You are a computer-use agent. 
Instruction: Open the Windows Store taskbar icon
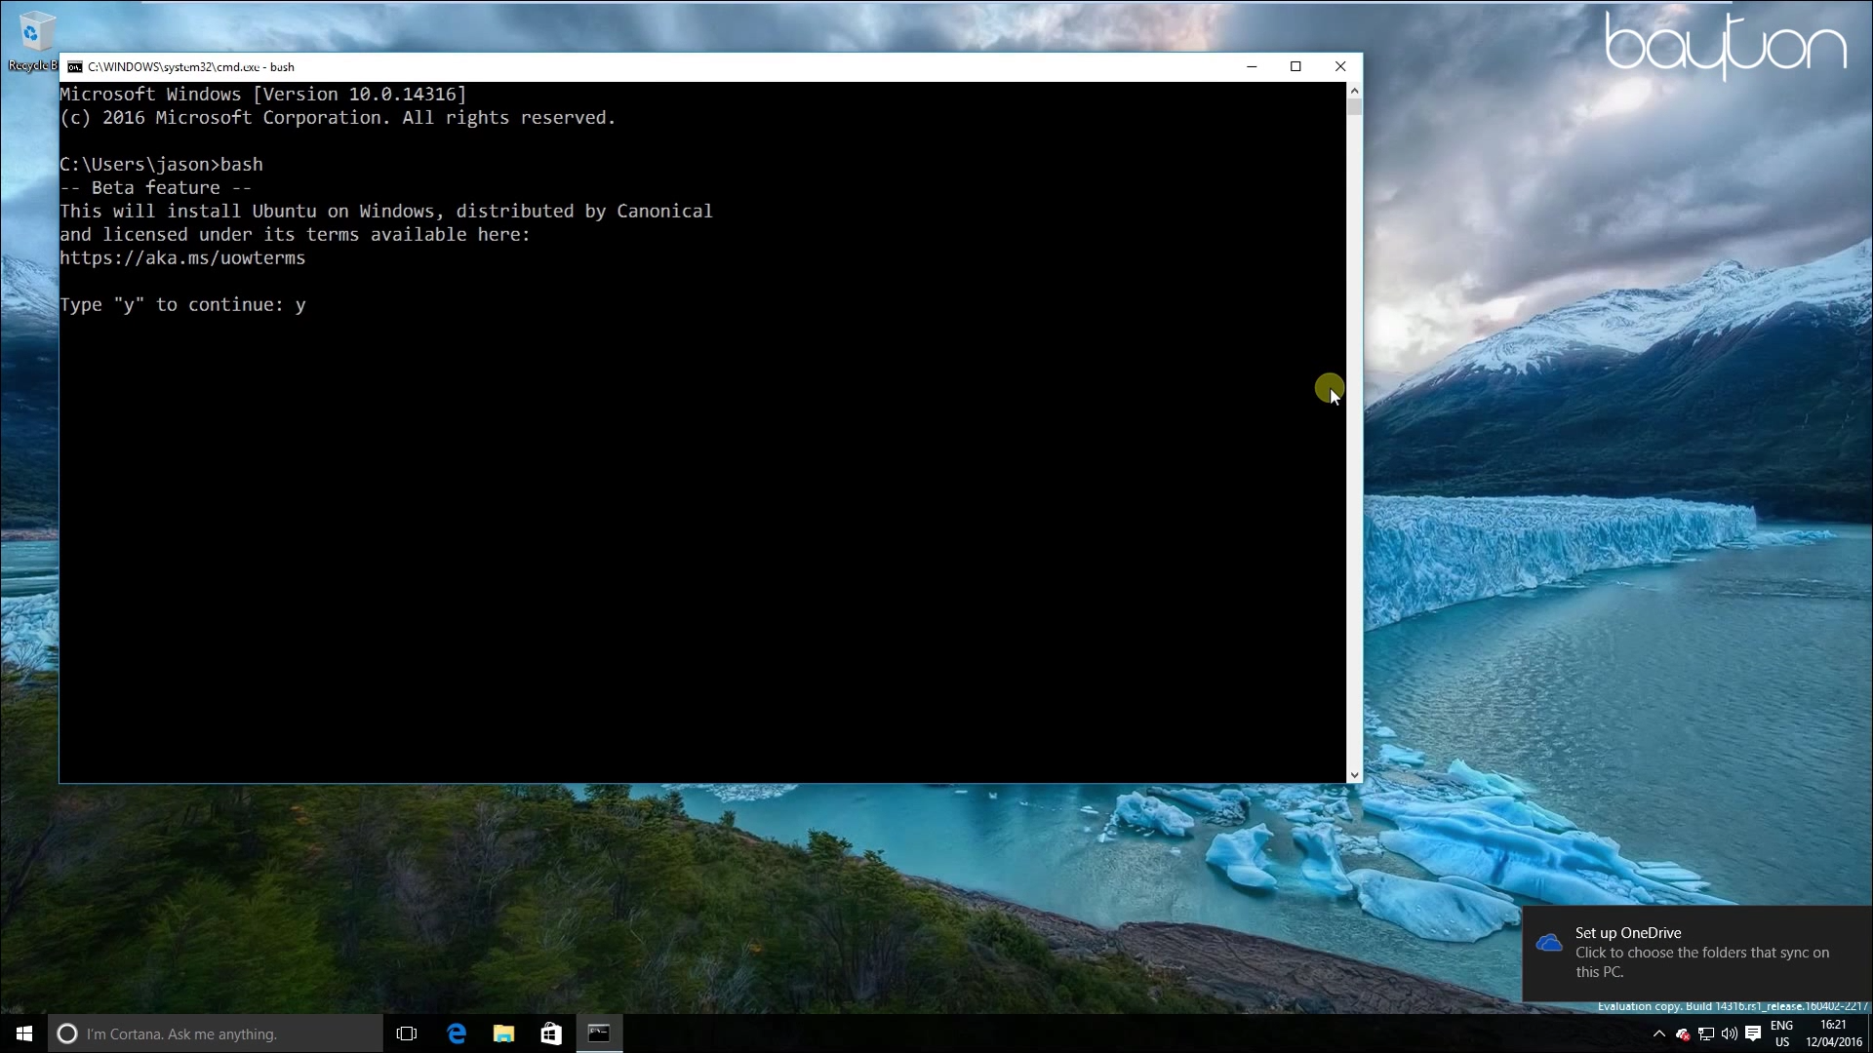551,1033
